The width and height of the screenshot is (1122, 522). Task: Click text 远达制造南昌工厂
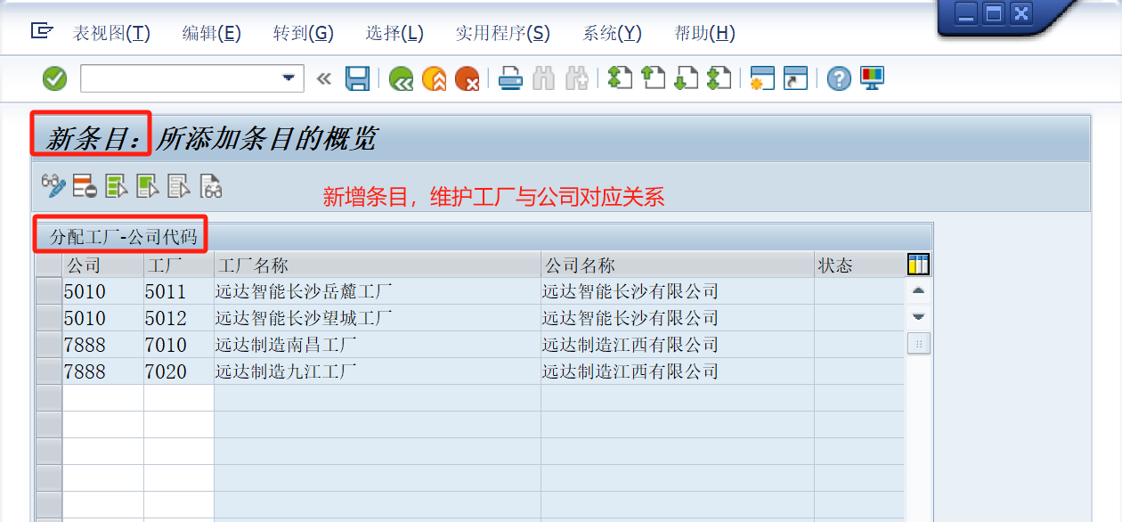[286, 345]
